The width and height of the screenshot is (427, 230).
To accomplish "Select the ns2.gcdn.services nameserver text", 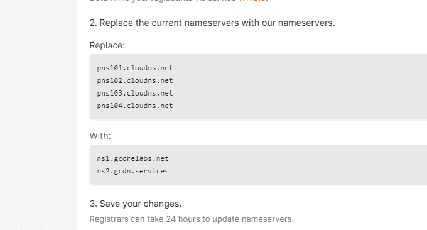I will click(x=133, y=171).
